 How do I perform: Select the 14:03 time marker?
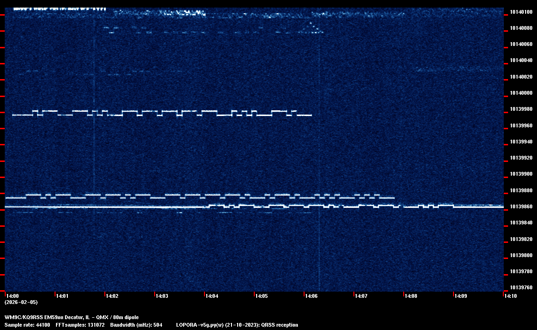click(x=162, y=296)
